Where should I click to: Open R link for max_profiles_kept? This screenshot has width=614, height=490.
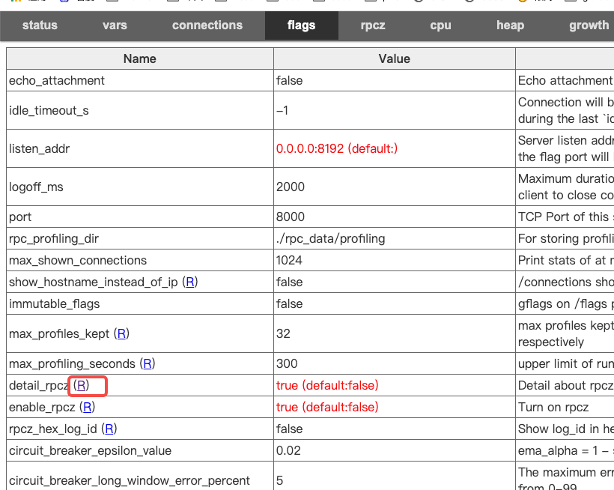click(121, 333)
